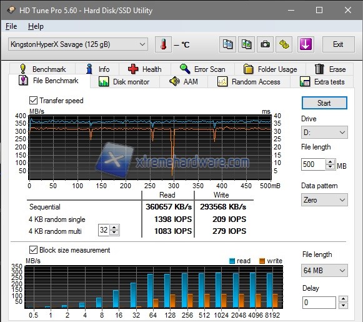
Task: Open the Drive D: dropdown
Action: click(x=324, y=133)
